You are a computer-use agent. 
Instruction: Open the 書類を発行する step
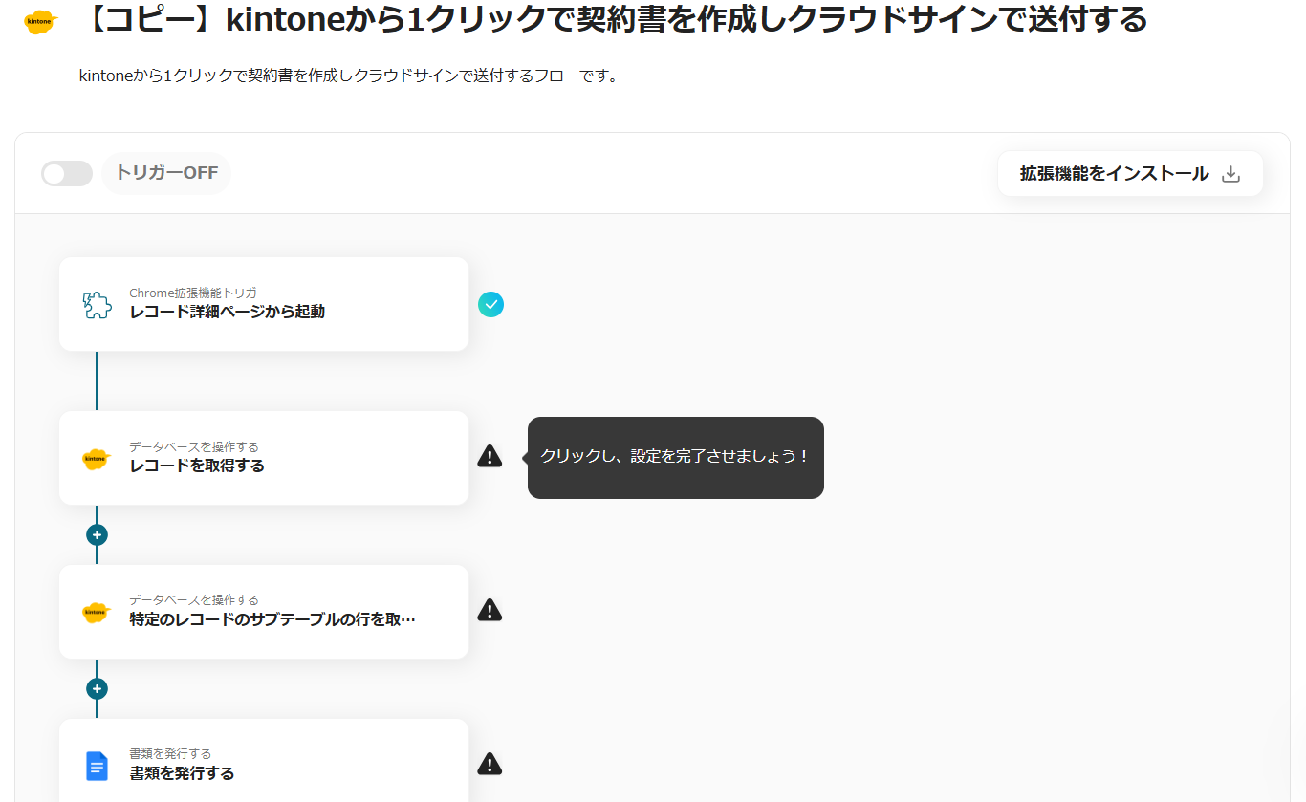tap(264, 765)
